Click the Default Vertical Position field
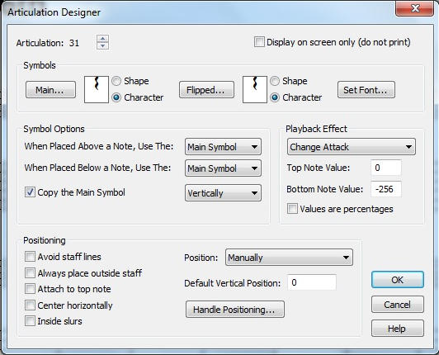This screenshot has height=355, width=439. [312, 282]
